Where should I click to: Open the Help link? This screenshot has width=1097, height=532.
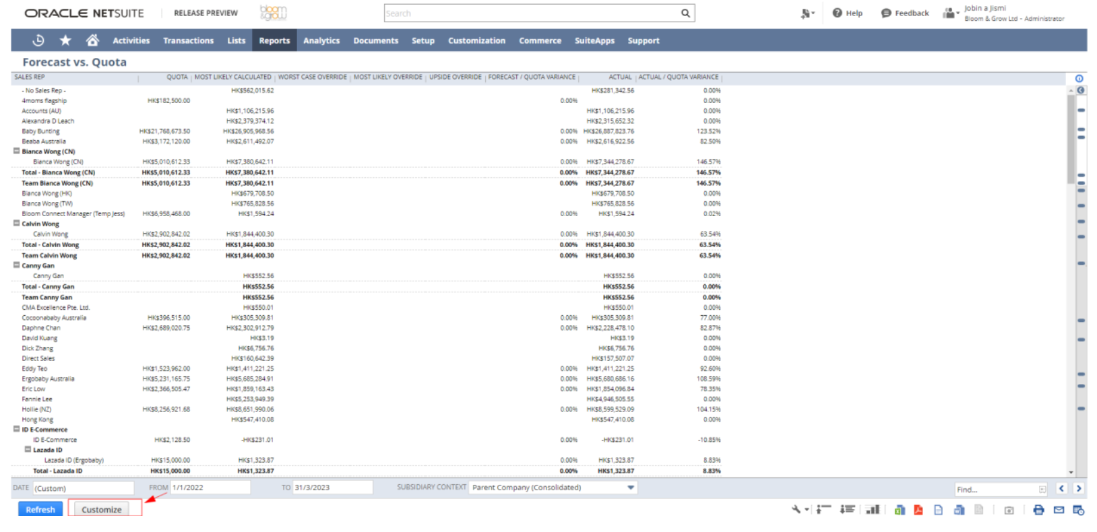coord(847,13)
